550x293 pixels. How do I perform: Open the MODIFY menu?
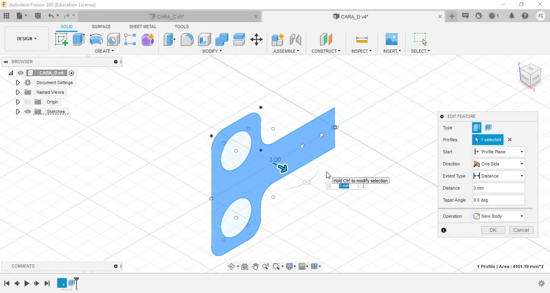click(x=212, y=51)
